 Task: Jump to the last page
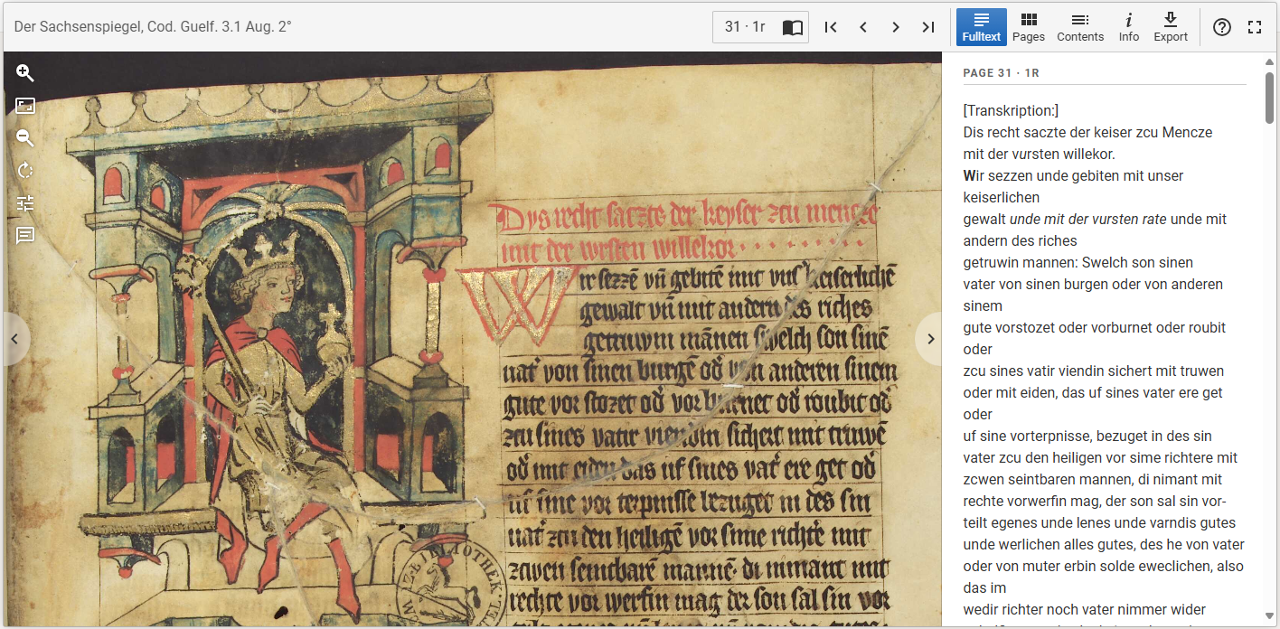[928, 27]
